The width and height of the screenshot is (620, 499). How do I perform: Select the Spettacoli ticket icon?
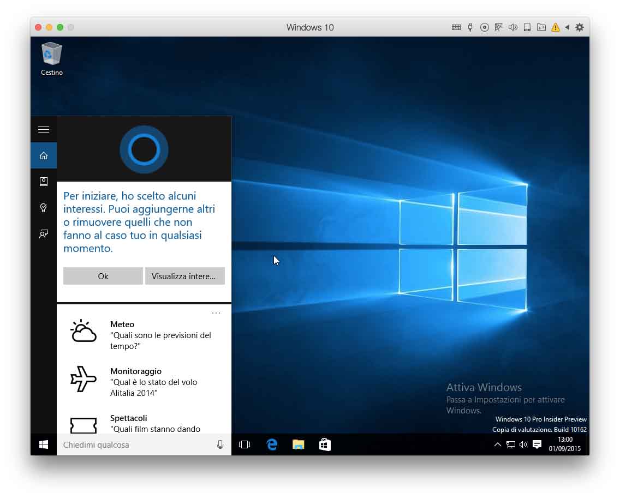pos(83,425)
